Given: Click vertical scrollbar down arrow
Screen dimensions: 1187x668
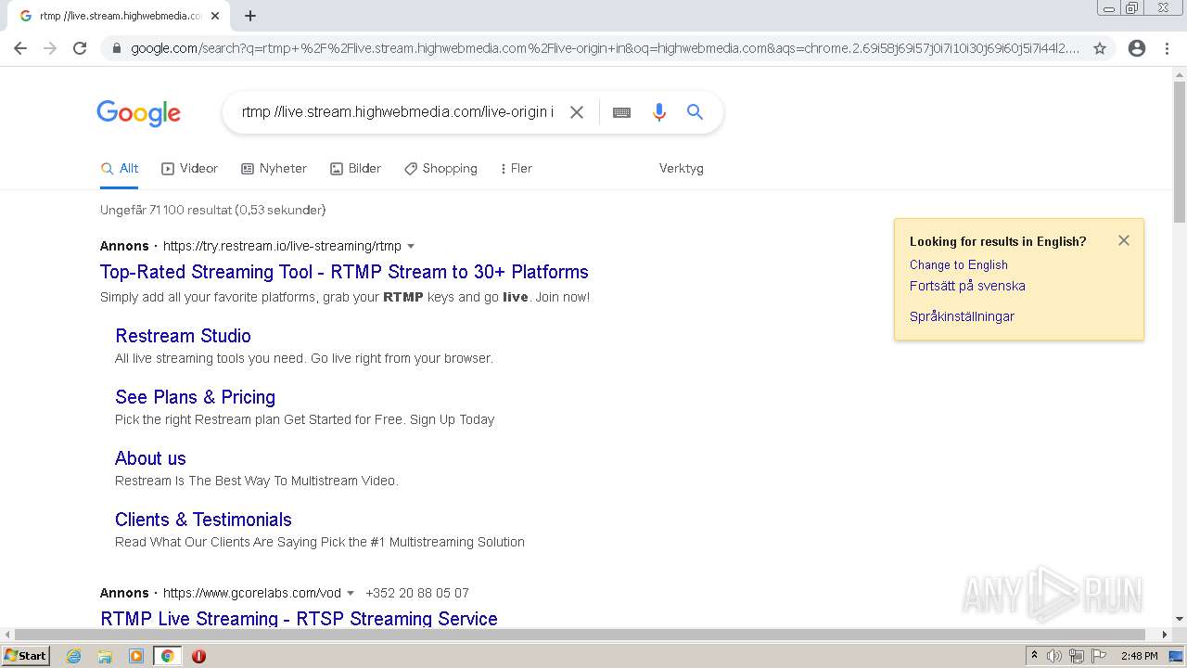Looking at the screenshot, I should coord(1180,620).
